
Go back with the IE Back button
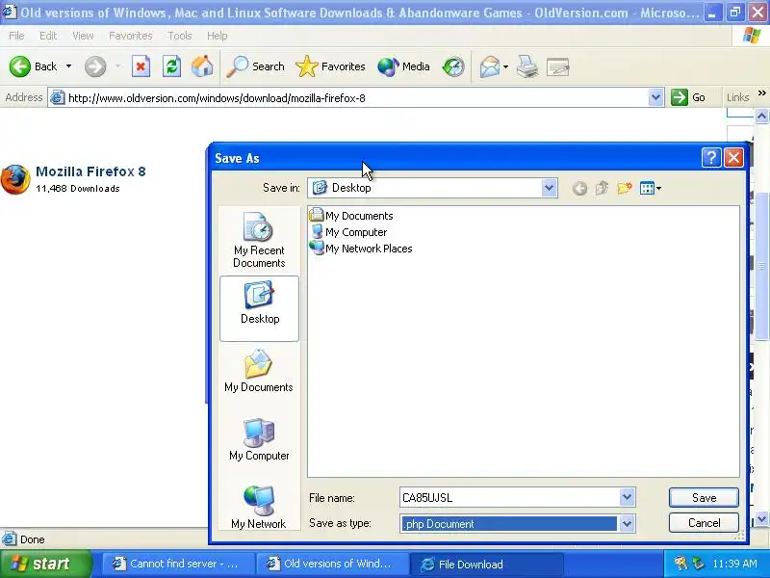(33, 66)
